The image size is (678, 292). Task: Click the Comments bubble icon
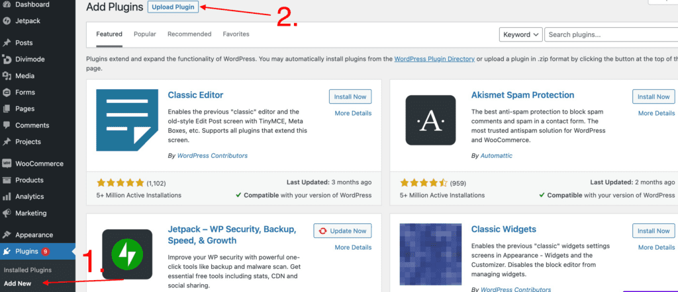pos(7,125)
